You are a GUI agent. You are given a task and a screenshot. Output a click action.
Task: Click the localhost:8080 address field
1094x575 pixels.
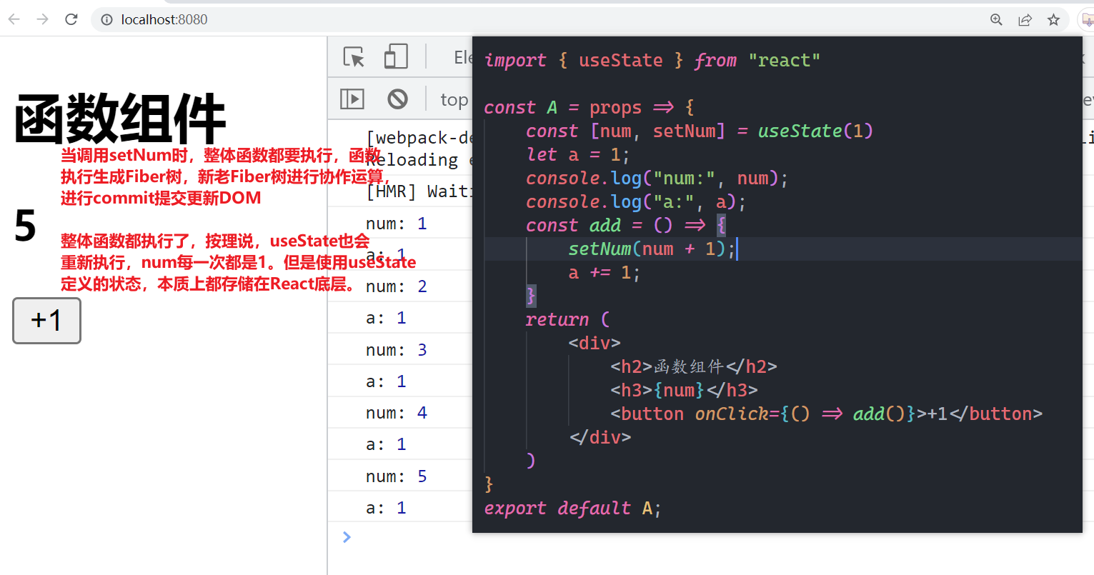click(x=164, y=19)
